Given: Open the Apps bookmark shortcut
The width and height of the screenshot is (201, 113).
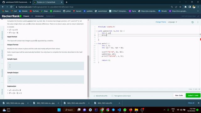Looking at the screenshot, I should (5, 11).
